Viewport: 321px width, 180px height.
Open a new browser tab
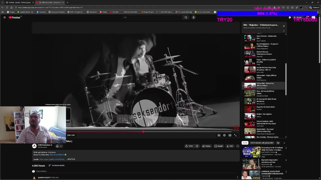pos(67,2)
